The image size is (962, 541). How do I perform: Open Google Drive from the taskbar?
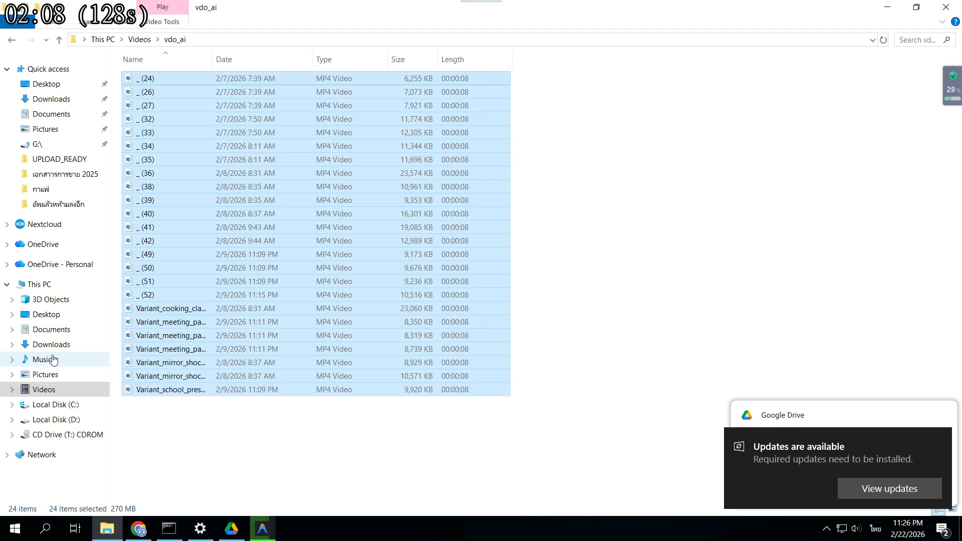[x=231, y=528]
